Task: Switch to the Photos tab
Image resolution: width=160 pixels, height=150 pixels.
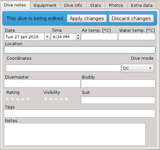Action: 116,6
